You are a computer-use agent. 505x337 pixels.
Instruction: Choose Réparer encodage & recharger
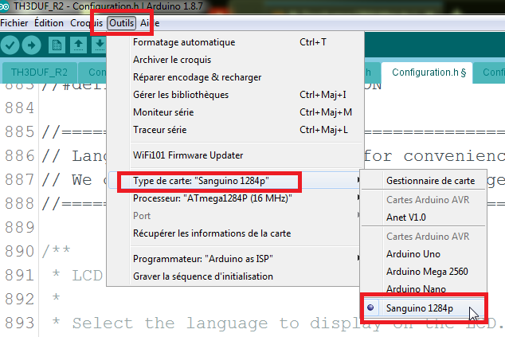pos(235,77)
